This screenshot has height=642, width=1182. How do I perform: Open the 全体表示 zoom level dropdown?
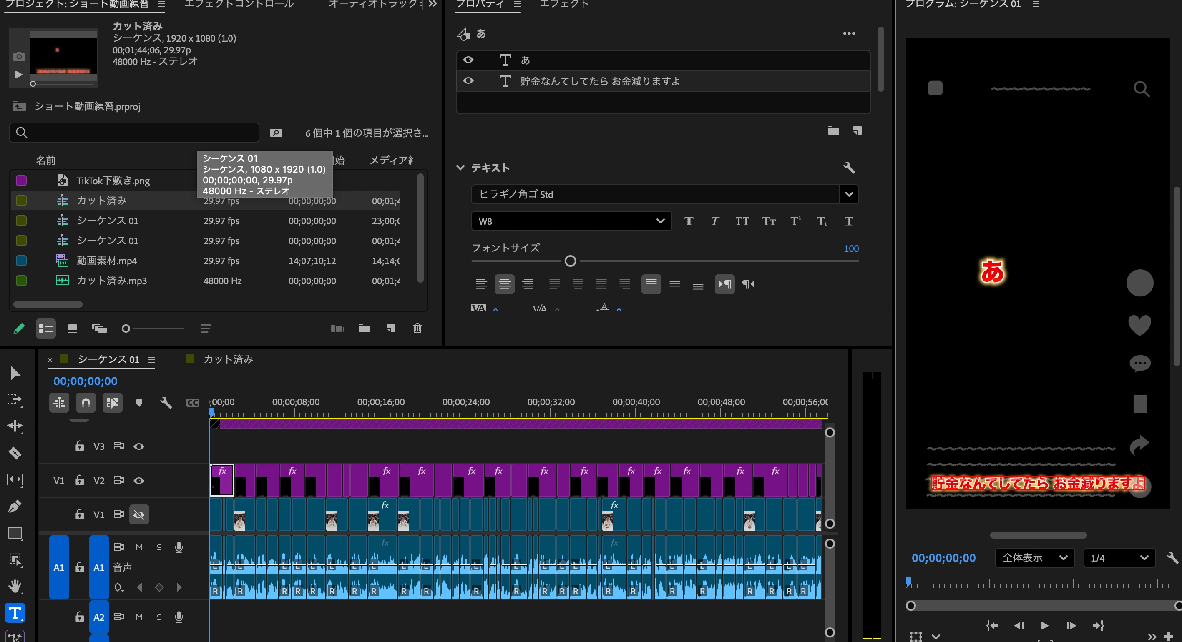click(x=1034, y=558)
